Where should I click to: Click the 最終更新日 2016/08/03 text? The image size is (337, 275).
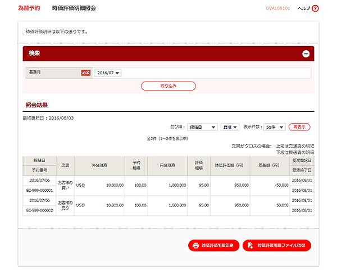[x=48, y=118]
